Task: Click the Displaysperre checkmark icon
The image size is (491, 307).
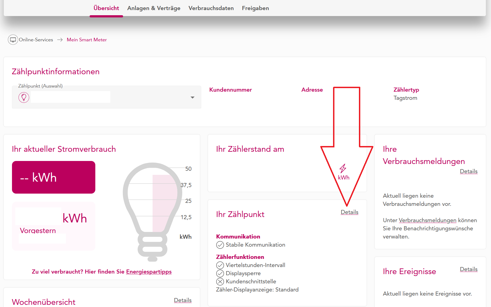Action: pyautogui.click(x=220, y=273)
